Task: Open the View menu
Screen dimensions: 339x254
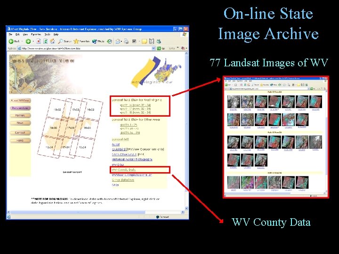Action: coord(25,34)
